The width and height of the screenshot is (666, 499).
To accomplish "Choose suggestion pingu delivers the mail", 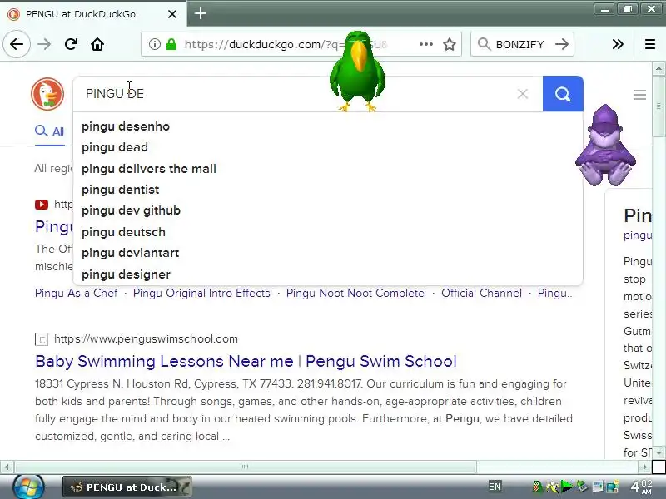I will (x=149, y=169).
